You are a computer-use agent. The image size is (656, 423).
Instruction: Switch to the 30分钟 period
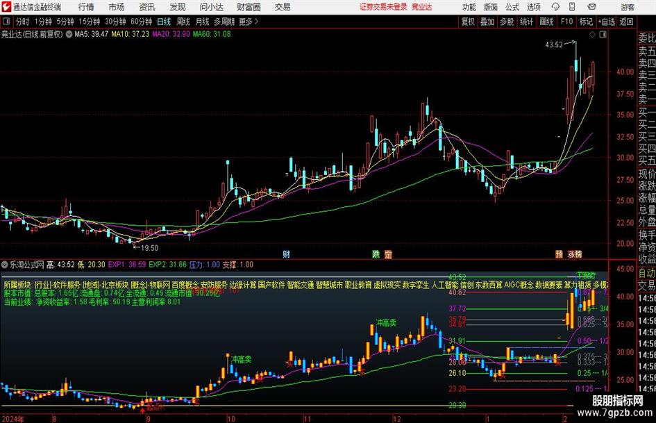click(115, 22)
